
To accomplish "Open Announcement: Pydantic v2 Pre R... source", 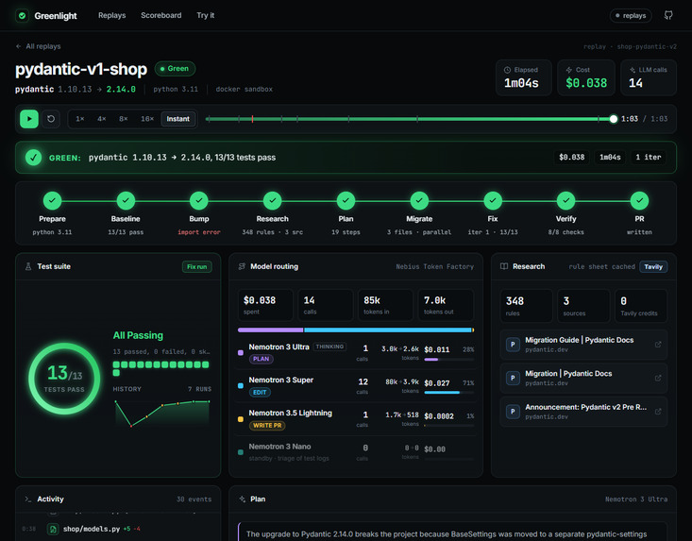I will pos(583,412).
